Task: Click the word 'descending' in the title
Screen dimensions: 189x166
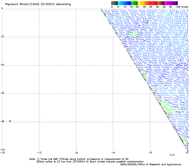Action: [63, 4]
